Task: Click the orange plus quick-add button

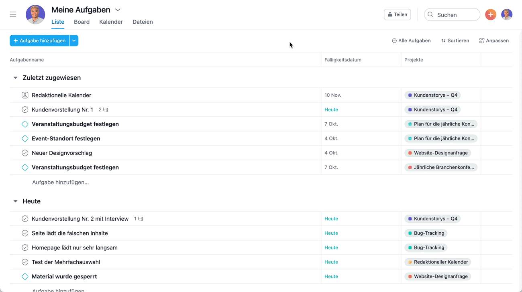Action: [490, 14]
